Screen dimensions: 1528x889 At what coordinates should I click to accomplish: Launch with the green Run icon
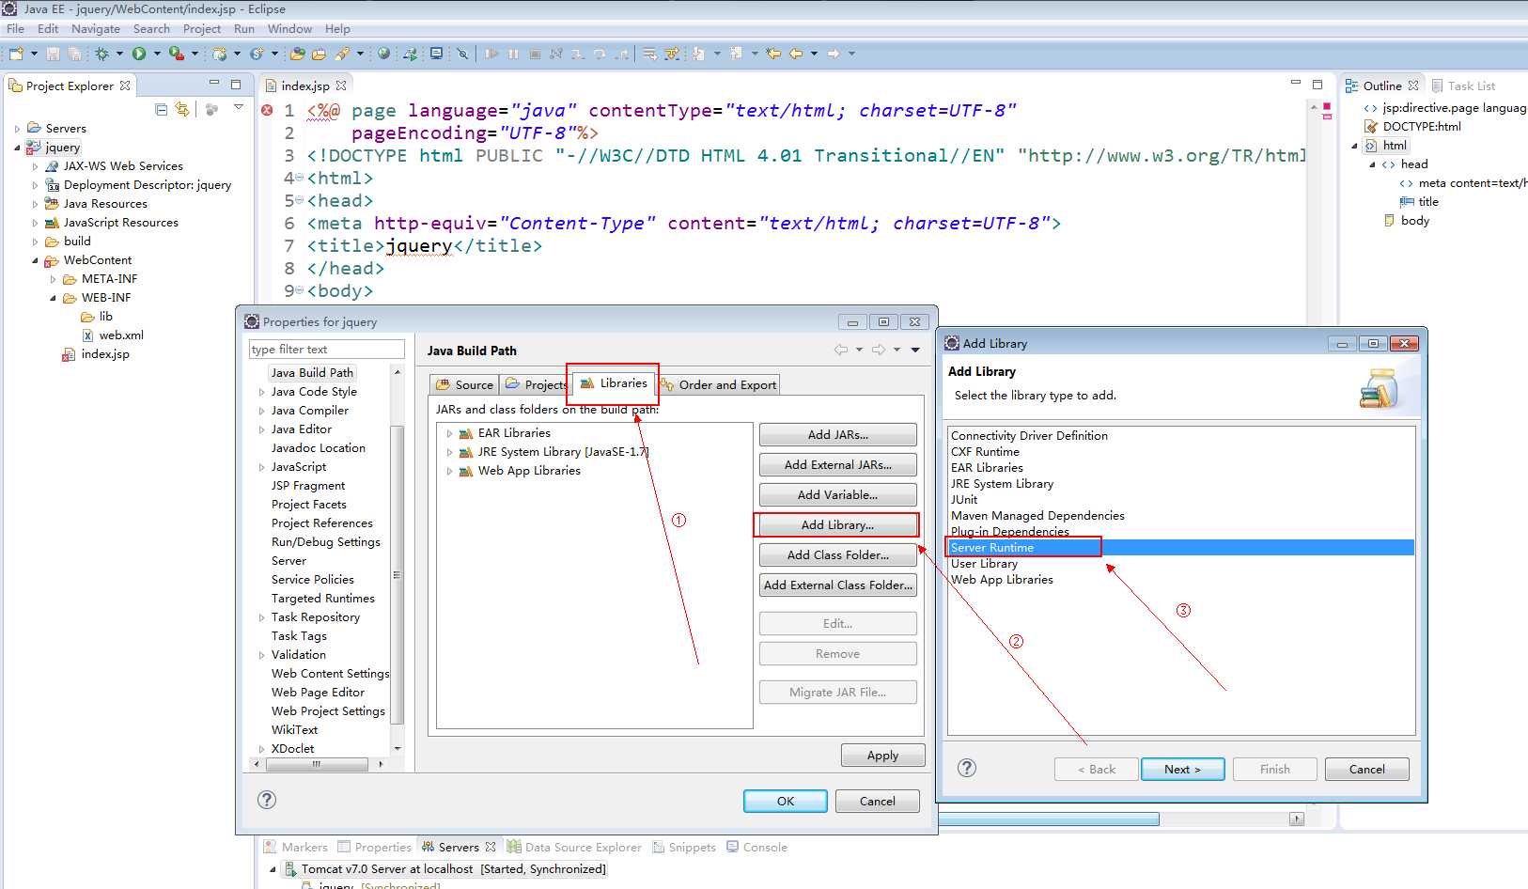139,54
